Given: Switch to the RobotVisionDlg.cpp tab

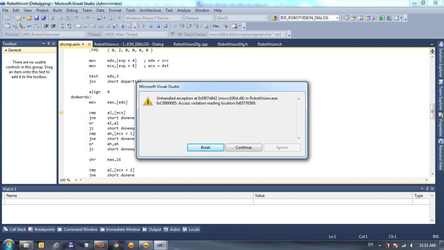Looking at the screenshot, I should (x=191, y=44).
